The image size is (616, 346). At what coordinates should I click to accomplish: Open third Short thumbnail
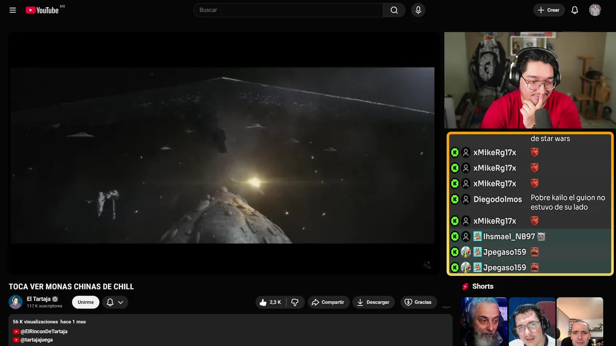[x=579, y=321]
